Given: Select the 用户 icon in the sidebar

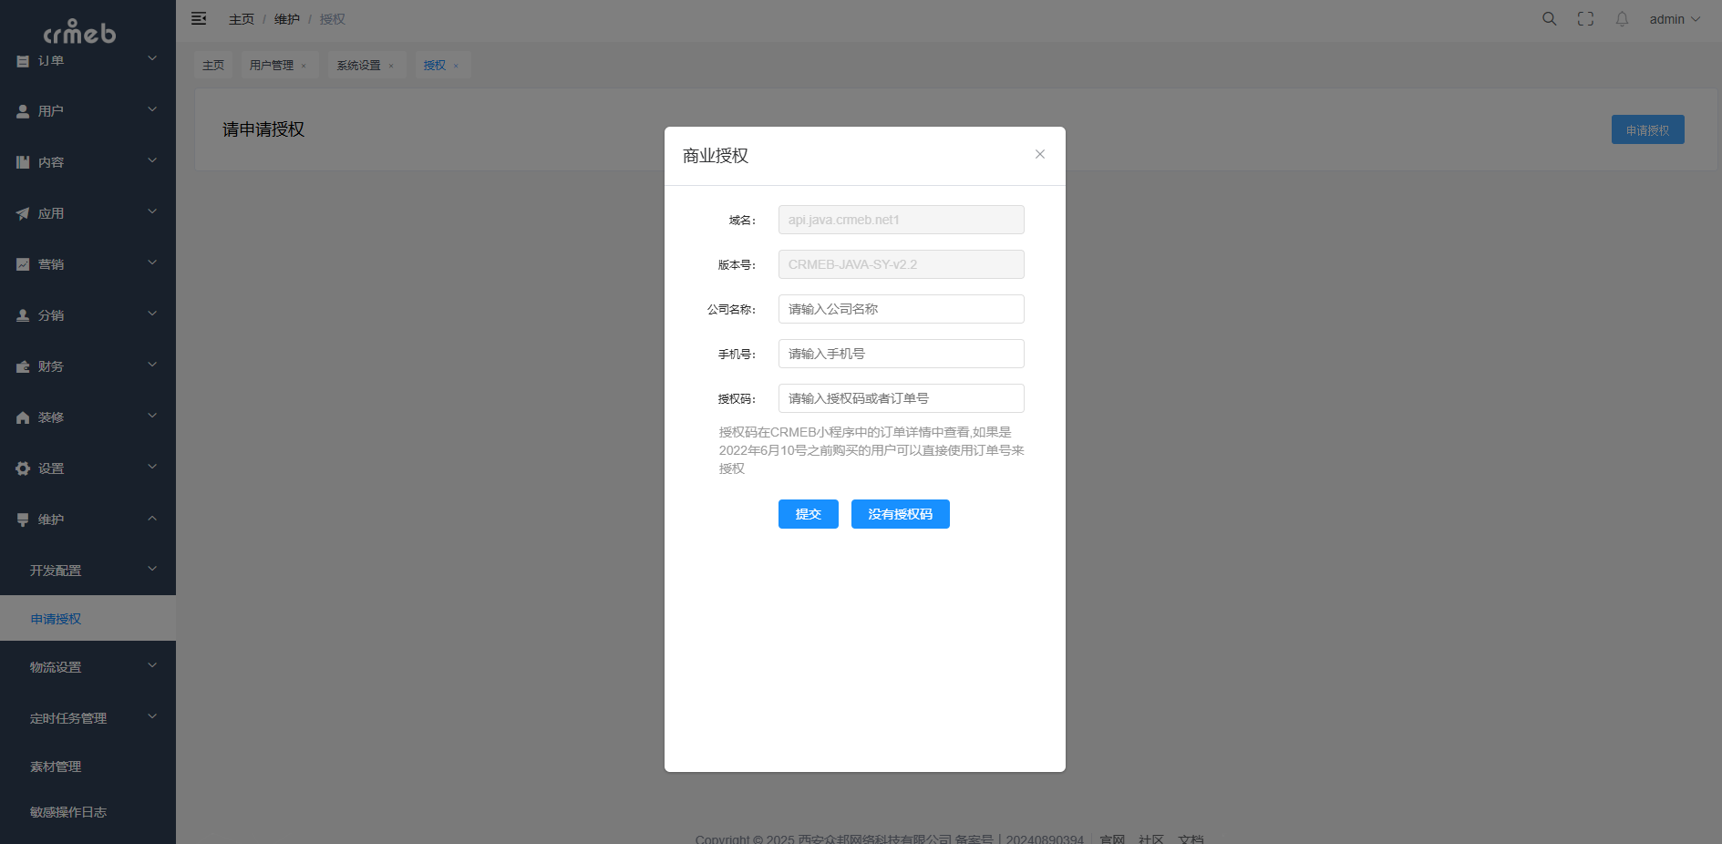Looking at the screenshot, I should point(22,110).
